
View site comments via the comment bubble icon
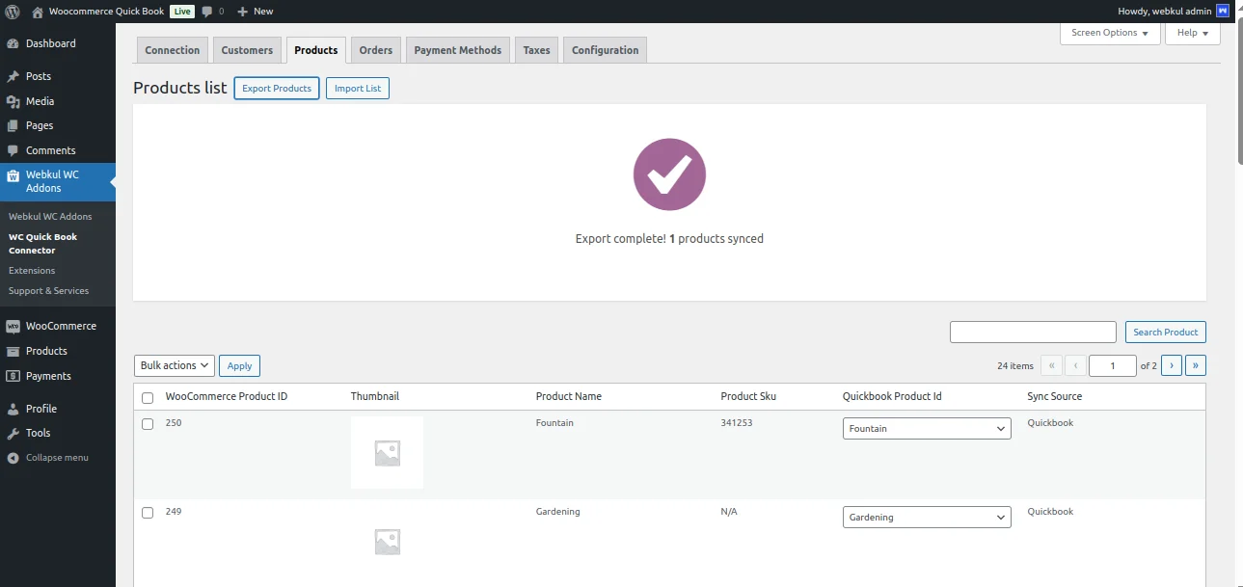(x=211, y=11)
